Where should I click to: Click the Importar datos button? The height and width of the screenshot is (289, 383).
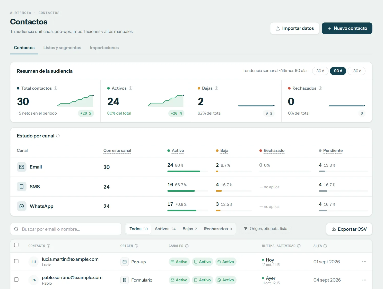pos(295,28)
